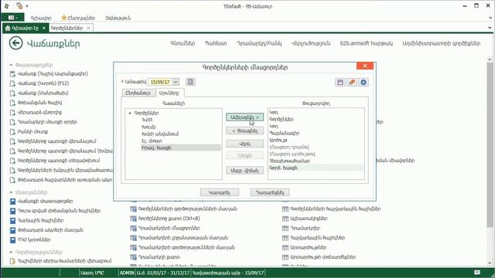Click star icon of Ընտրյալներ menu
The image size is (495, 278).
pyautogui.click(x=64, y=18)
